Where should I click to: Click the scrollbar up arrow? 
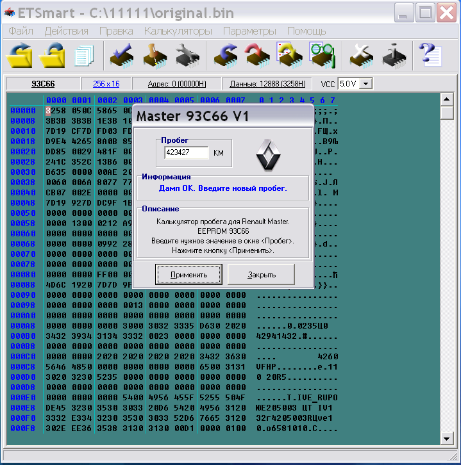(447, 99)
